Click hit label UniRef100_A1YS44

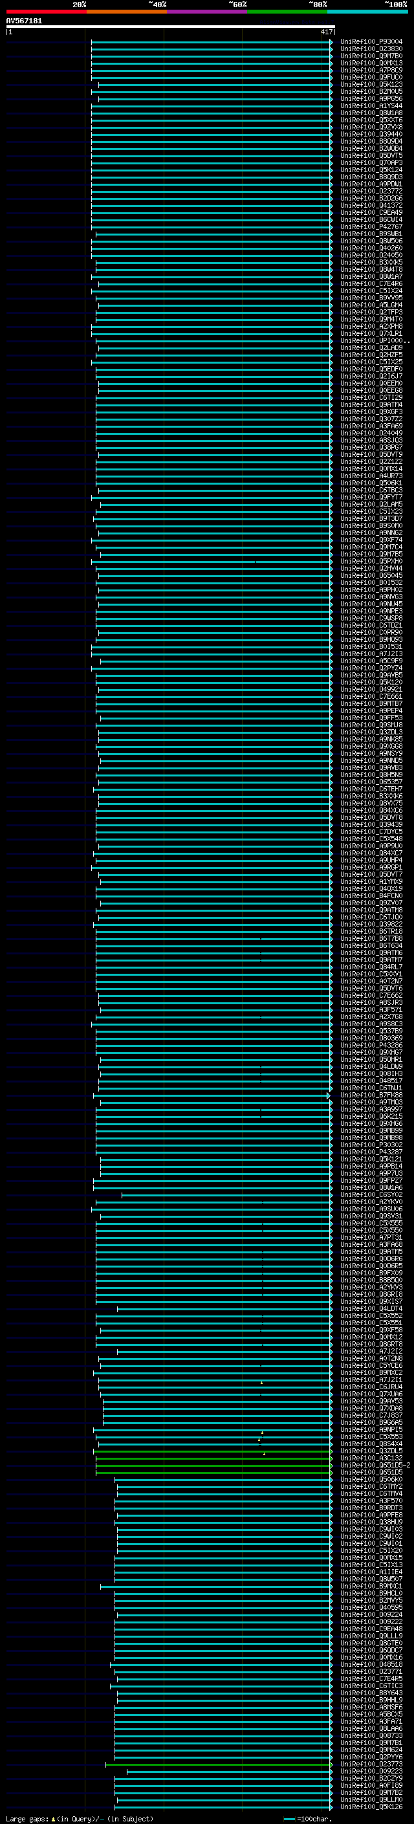371,105
